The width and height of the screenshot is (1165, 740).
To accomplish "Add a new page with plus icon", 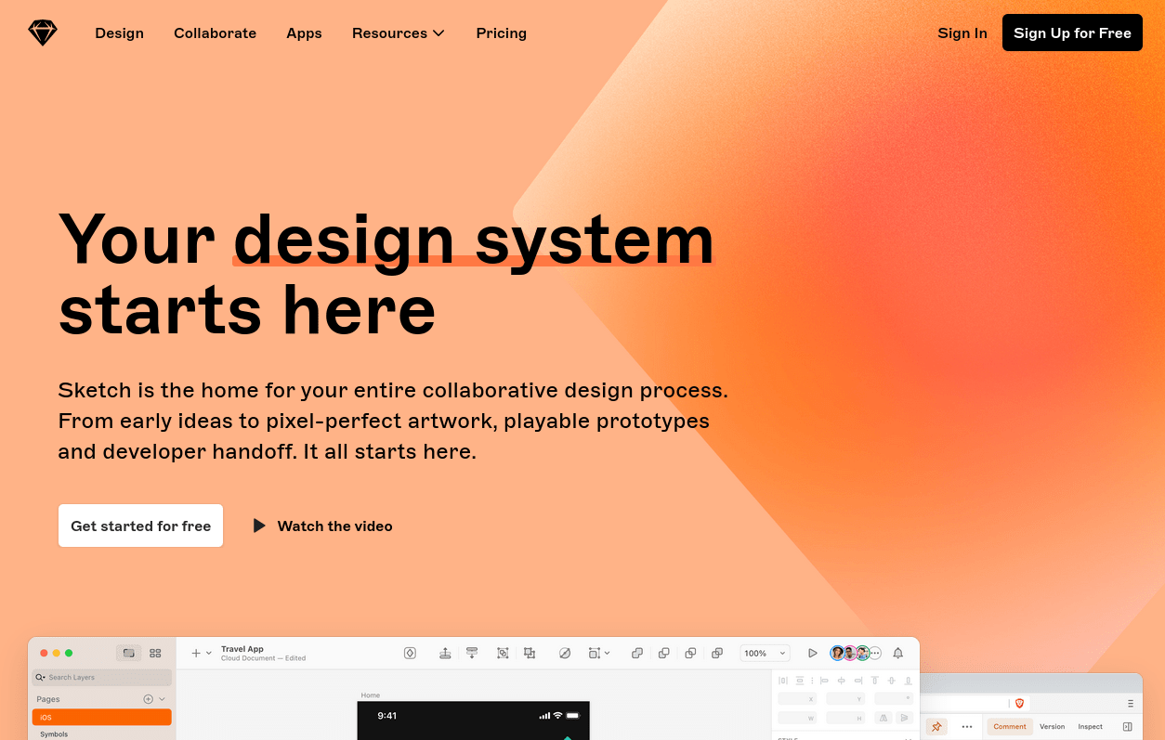I will (148, 698).
